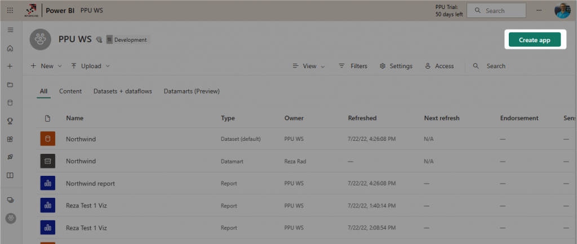This screenshot has width=577, height=244.
Task: Open the app launcher waffle icon
Action: tap(10, 11)
